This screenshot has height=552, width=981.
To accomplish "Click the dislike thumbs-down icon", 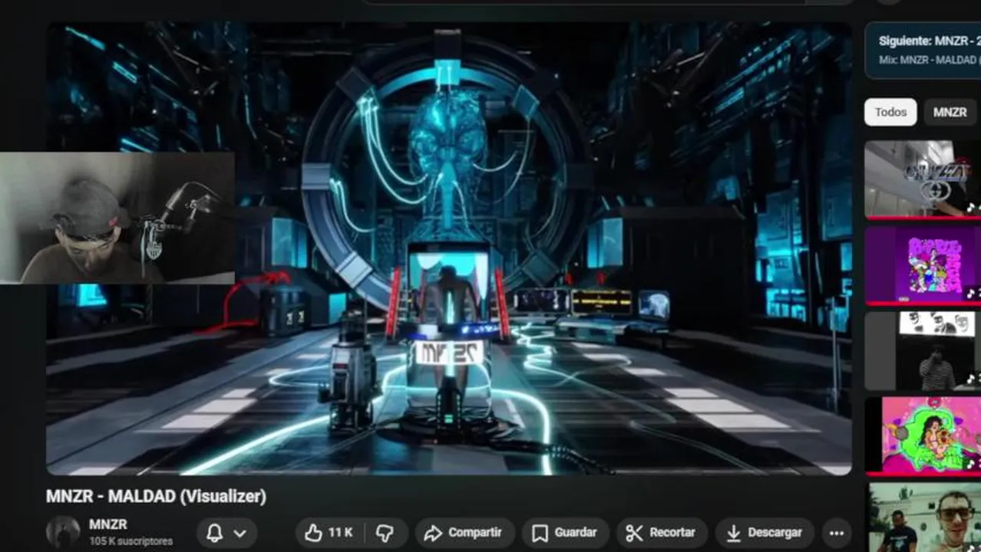I will [385, 533].
